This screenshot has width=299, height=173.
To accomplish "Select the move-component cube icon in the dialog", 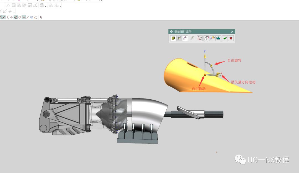I will point(173,38).
